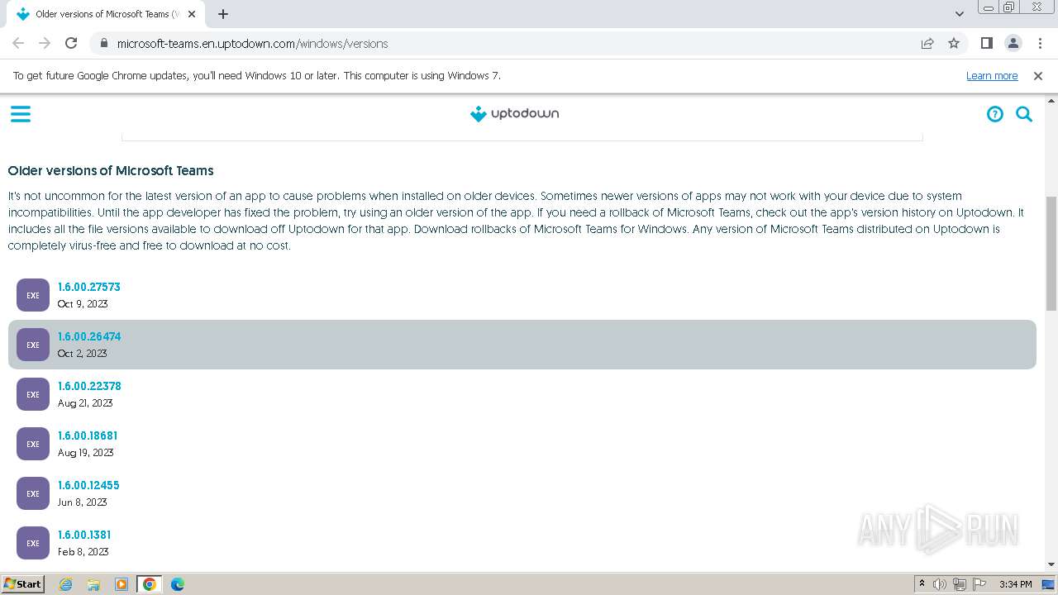Open Windows Explorer from the taskbar
Viewport: 1058px width, 595px height.
click(x=93, y=584)
